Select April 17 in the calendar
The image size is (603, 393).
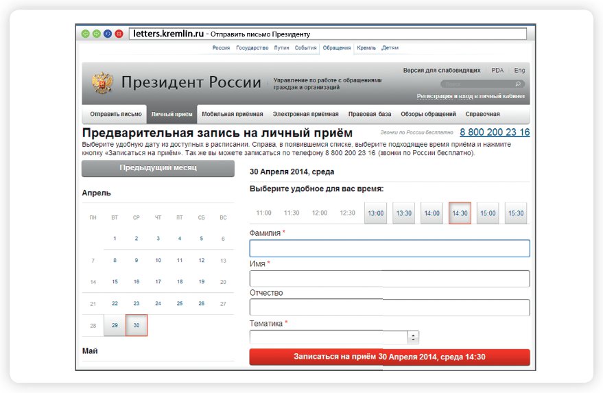158,282
